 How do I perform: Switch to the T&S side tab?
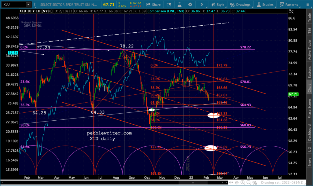click(309, 30)
